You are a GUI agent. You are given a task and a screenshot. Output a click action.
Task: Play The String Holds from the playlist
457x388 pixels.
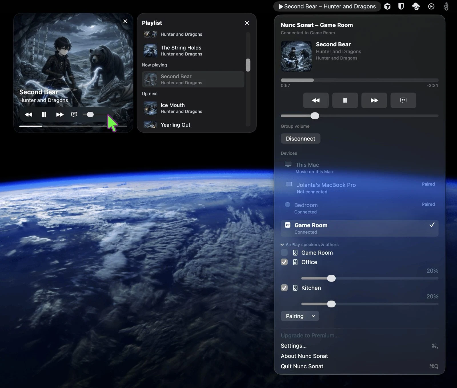point(193,51)
